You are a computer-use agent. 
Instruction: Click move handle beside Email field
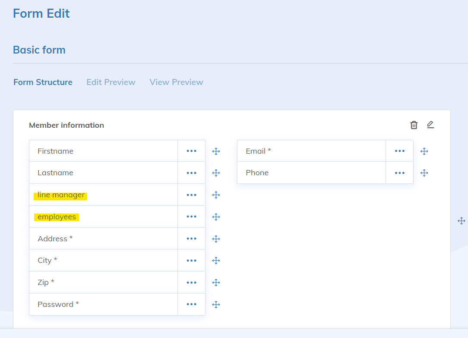pyautogui.click(x=424, y=151)
